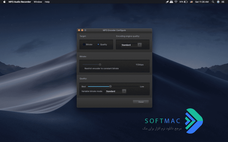Open the Help menu
The height and width of the screenshot is (142, 228).
tap(47, 2)
